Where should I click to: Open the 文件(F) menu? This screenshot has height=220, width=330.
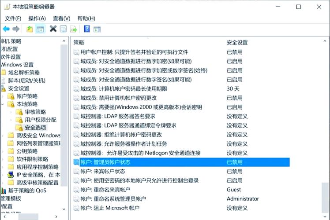(13, 18)
